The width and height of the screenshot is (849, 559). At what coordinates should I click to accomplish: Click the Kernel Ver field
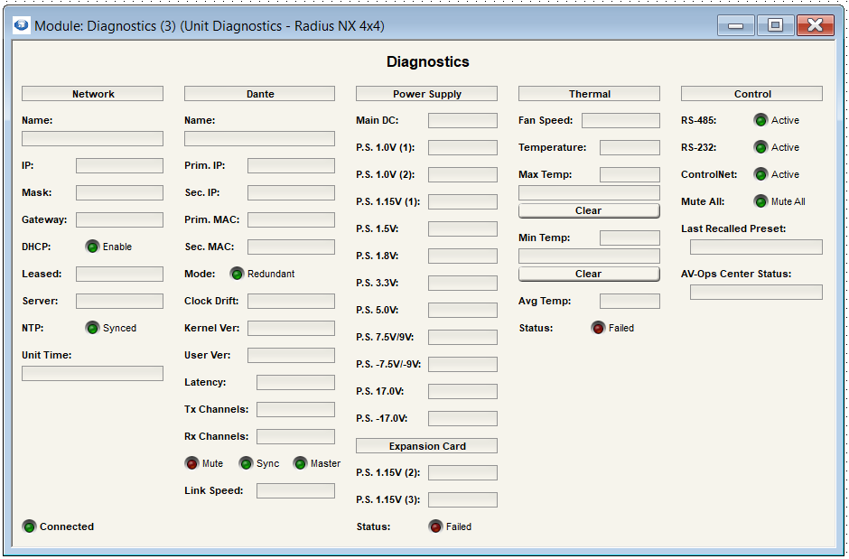pyautogui.click(x=292, y=328)
